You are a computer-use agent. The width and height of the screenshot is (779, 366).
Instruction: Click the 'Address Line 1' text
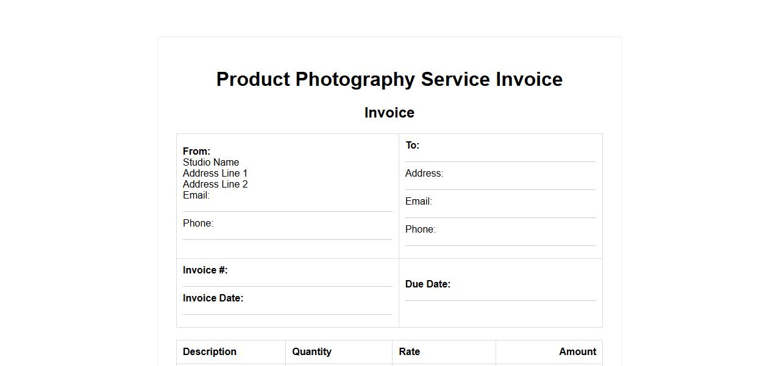[x=215, y=173]
